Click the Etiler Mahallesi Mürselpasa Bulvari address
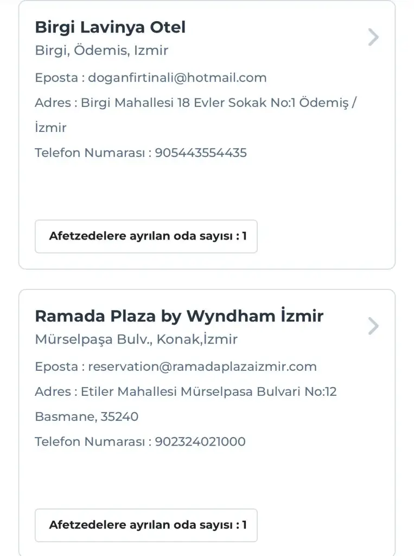Viewport: 414px width, 556px height. 209,391
